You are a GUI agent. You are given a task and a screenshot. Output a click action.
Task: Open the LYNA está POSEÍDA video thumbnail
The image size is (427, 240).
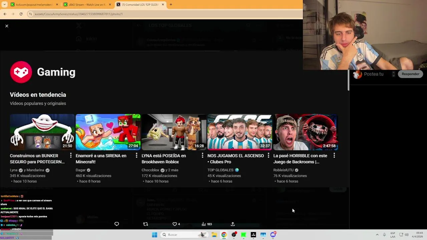tap(174, 132)
